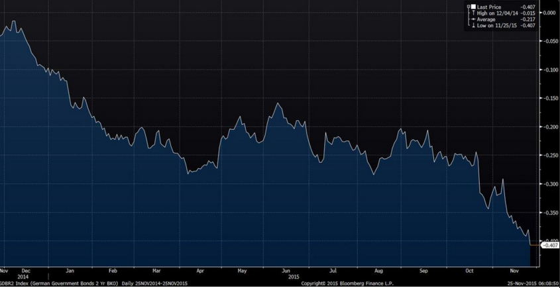Click the Jun month label on x-axis

click(286, 271)
